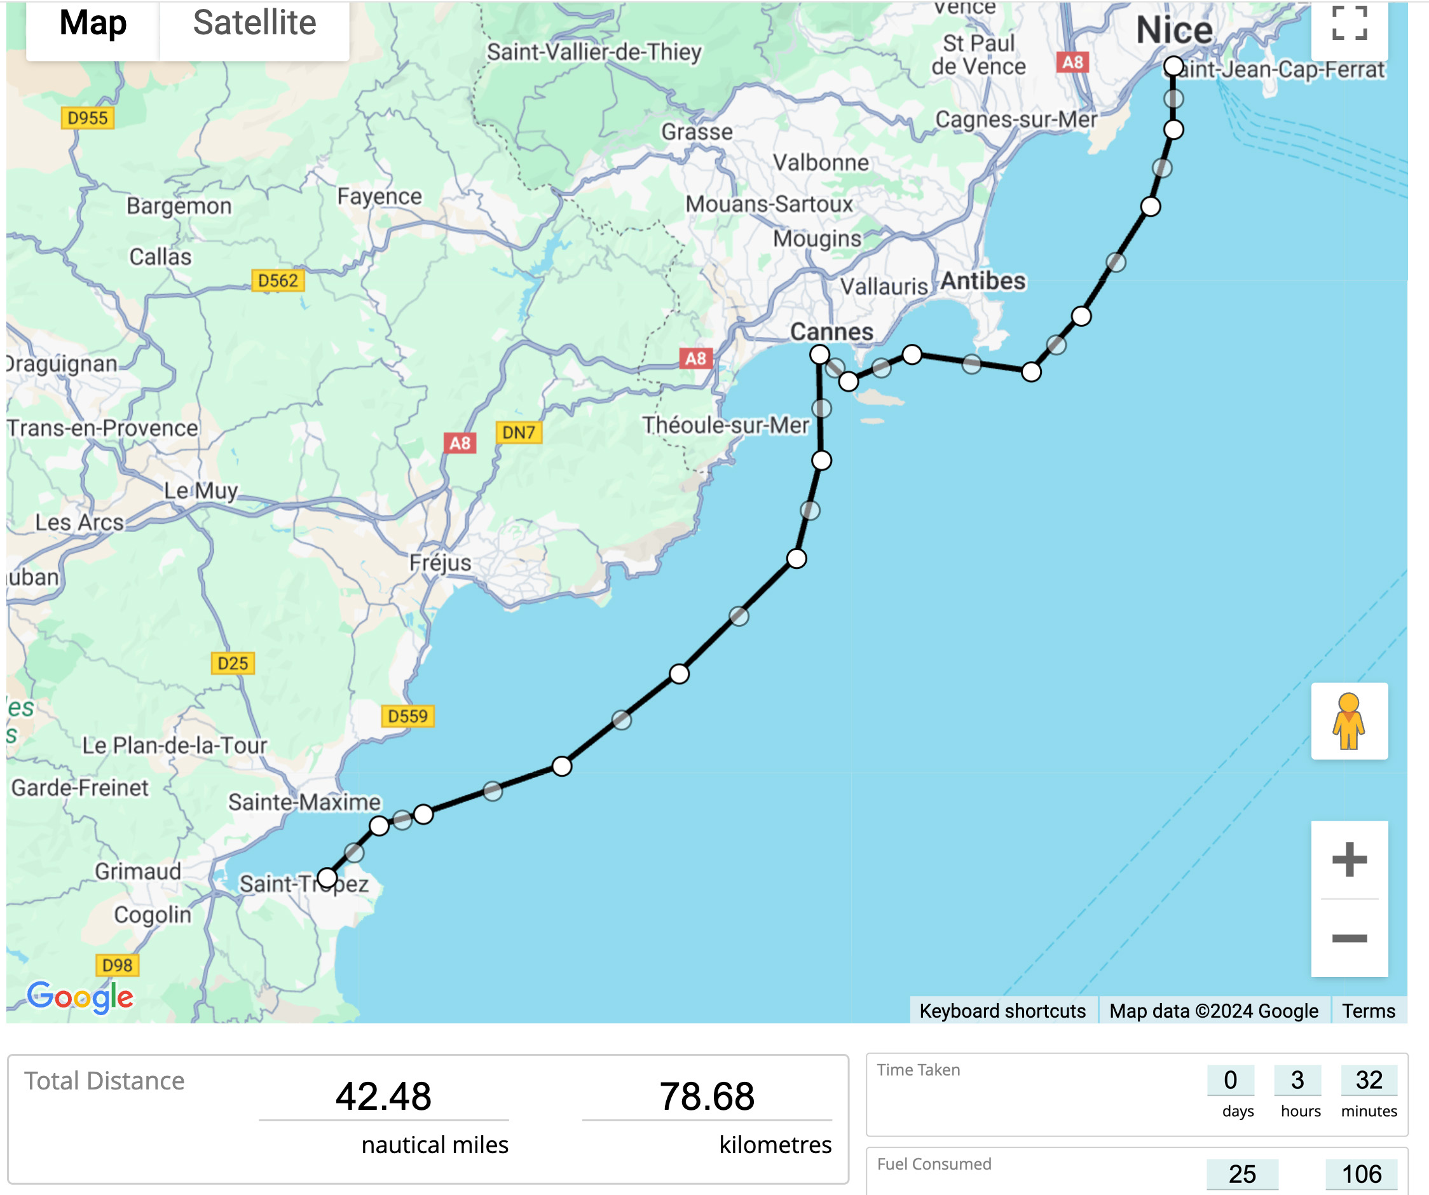Click the minutes field showing 32
The width and height of the screenshot is (1429, 1195).
[1369, 1080]
